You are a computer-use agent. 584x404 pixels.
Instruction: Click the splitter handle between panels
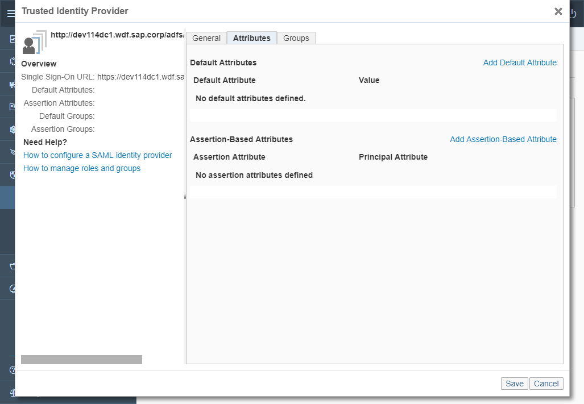(185, 196)
